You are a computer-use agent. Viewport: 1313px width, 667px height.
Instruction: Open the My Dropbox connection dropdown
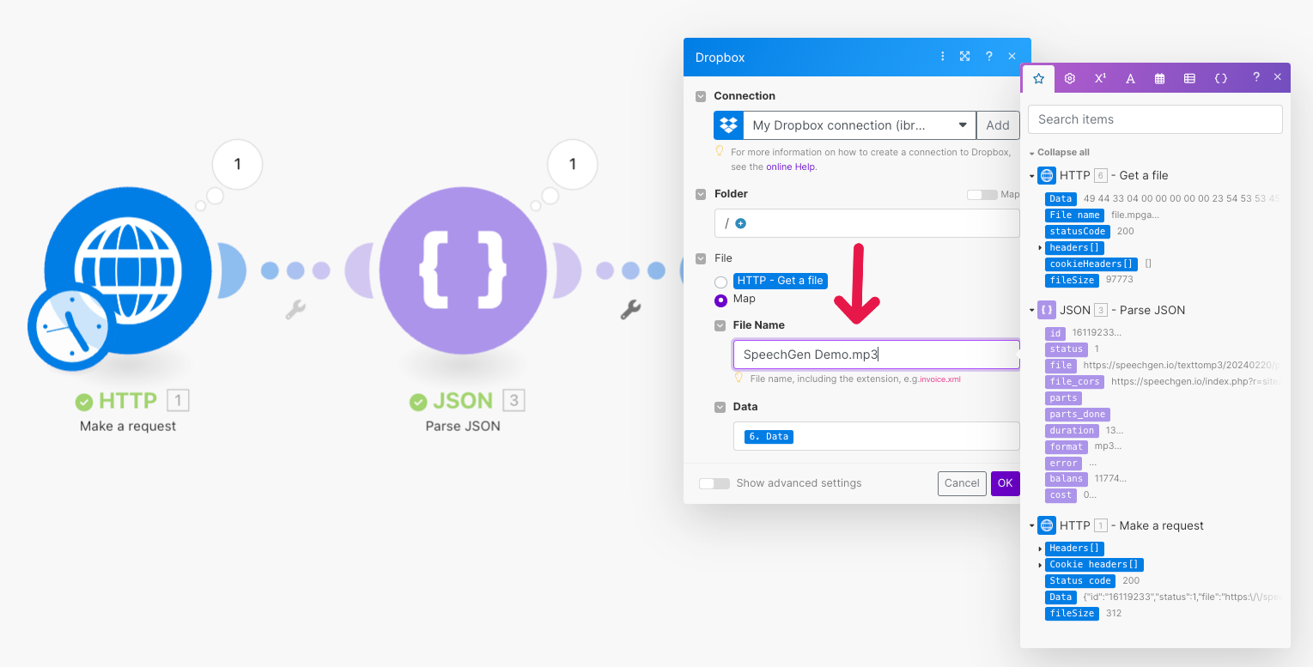click(x=860, y=125)
